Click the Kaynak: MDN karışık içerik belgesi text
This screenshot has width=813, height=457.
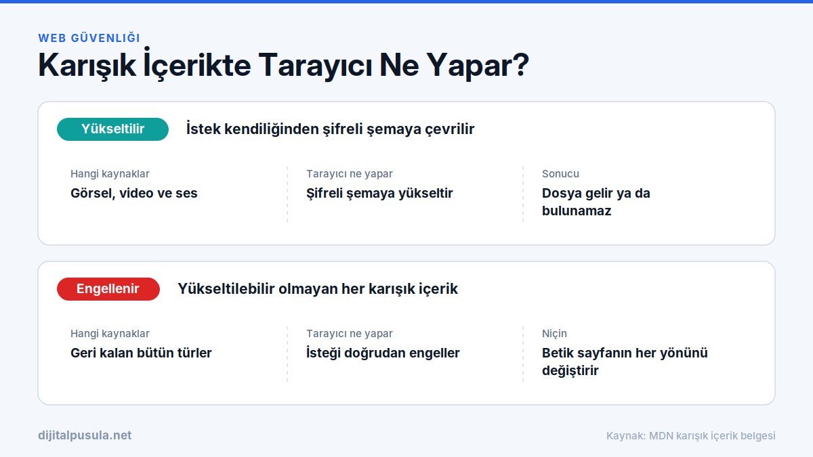point(691,436)
